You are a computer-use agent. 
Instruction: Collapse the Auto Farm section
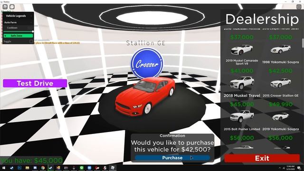click(31, 22)
